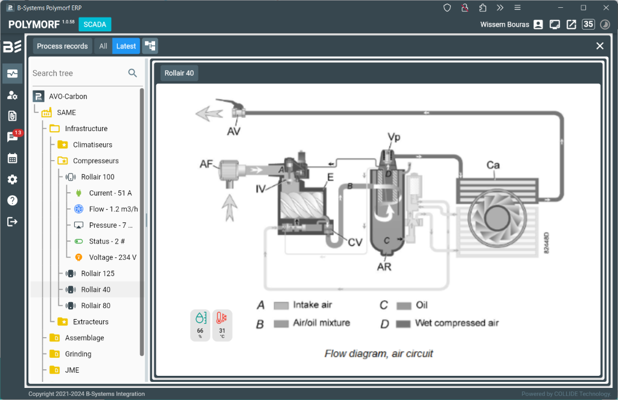Expand the JME folder
Image resolution: width=618 pixels, height=400 pixels.
point(72,370)
